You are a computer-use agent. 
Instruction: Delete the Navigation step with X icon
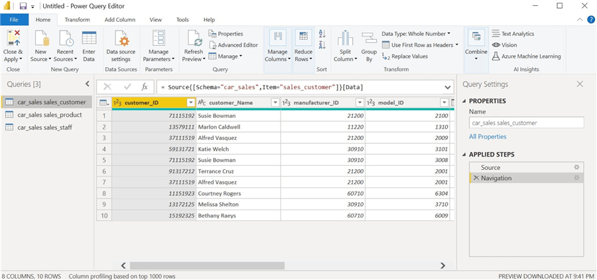(476, 178)
